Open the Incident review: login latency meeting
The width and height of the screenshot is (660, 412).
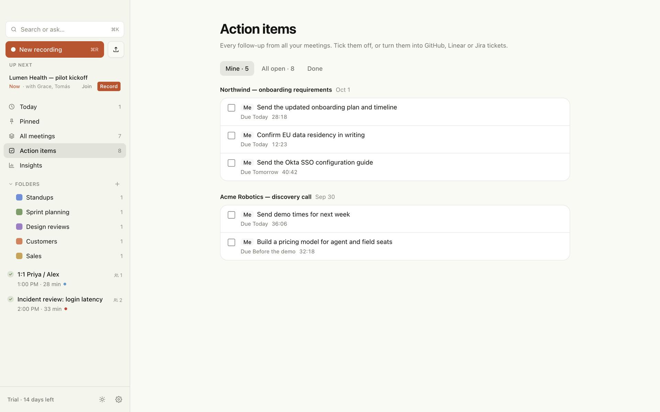[65, 304]
